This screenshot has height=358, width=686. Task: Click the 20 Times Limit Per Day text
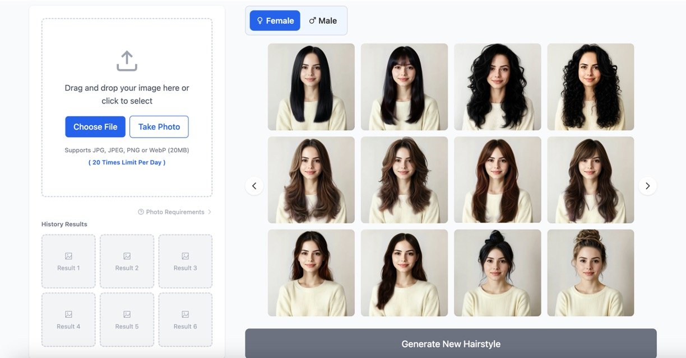click(x=127, y=162)
